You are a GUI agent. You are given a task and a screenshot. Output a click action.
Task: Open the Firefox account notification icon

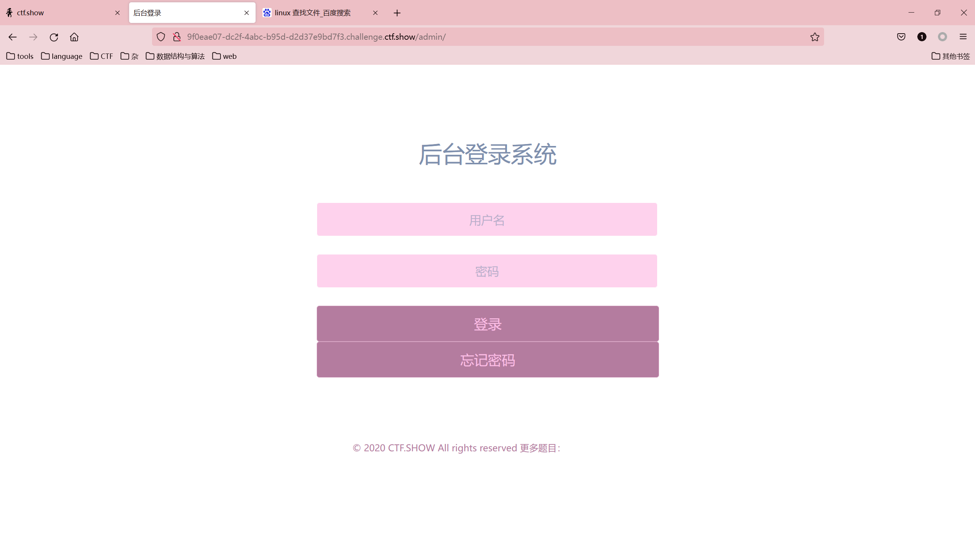click(922, 37)
